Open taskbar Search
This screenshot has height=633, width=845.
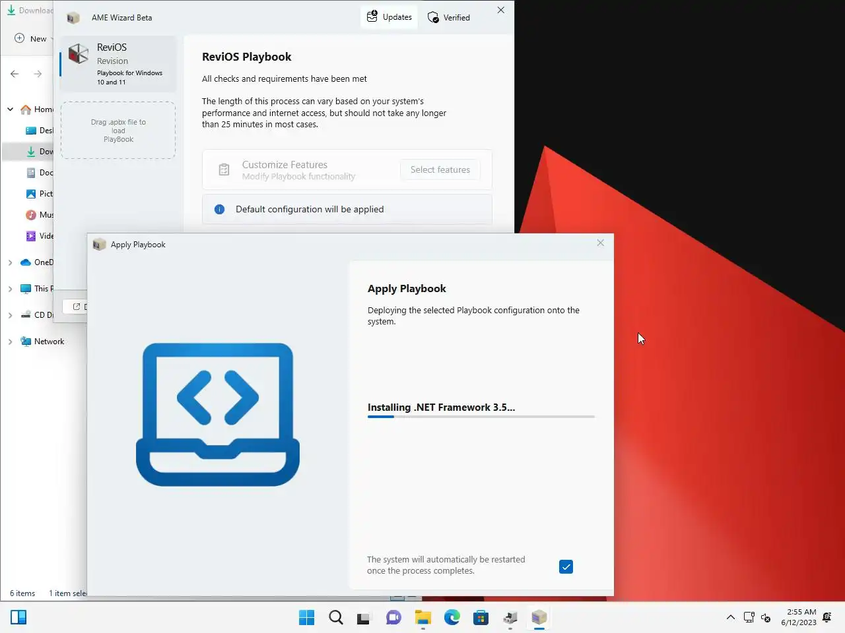click(x=335, y=618)
